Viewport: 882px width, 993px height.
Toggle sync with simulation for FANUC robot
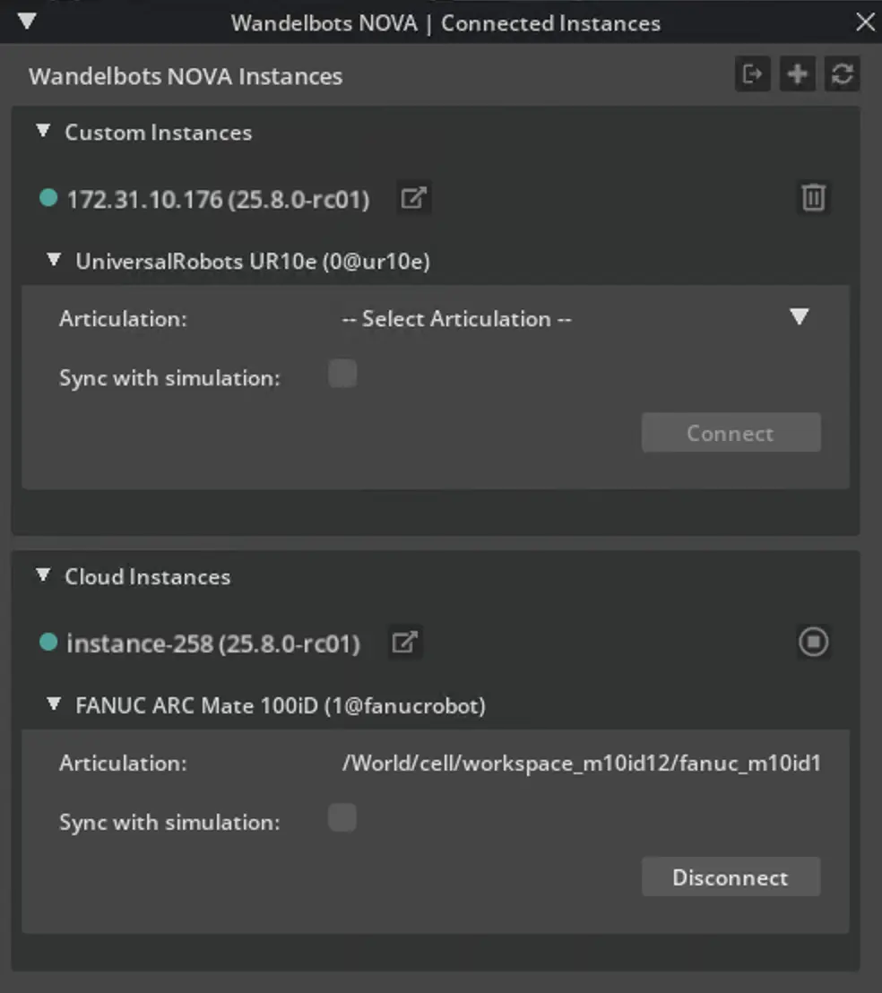pos(342,818)
